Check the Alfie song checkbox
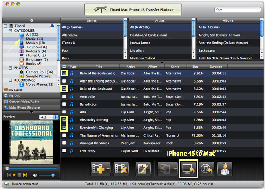The height and width of the screenshot is (189, 265). 64,112
